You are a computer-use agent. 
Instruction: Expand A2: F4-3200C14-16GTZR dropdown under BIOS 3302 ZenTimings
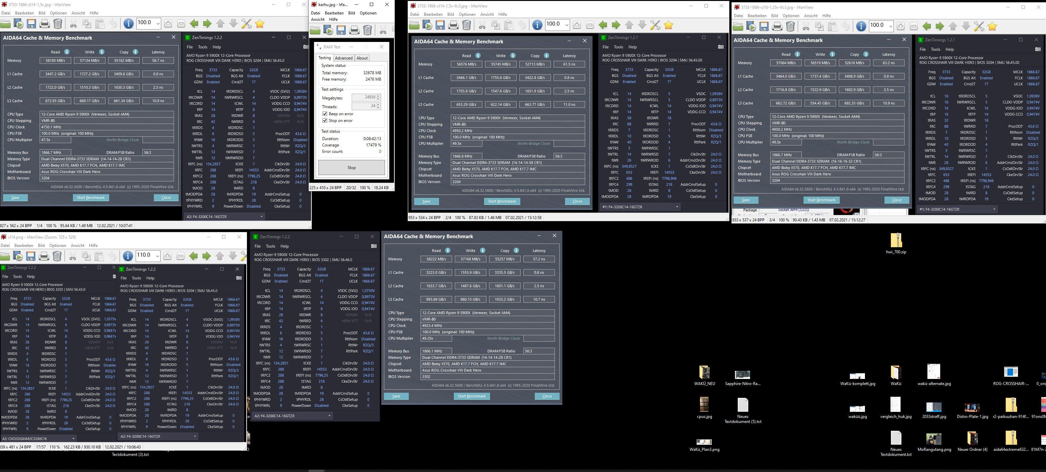pos(329,416)
